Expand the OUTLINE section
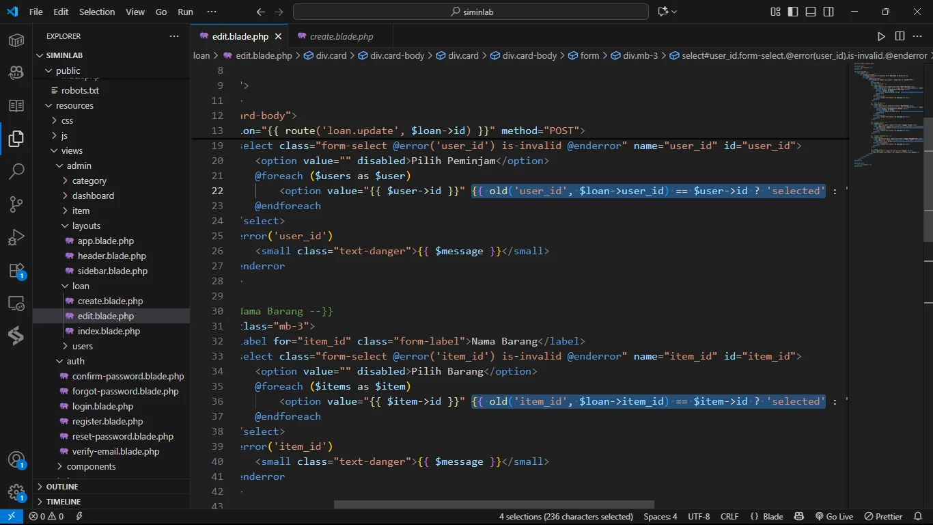Image resolution: width=933 pixels, height=525 pixels. click(x=62, y=487)
